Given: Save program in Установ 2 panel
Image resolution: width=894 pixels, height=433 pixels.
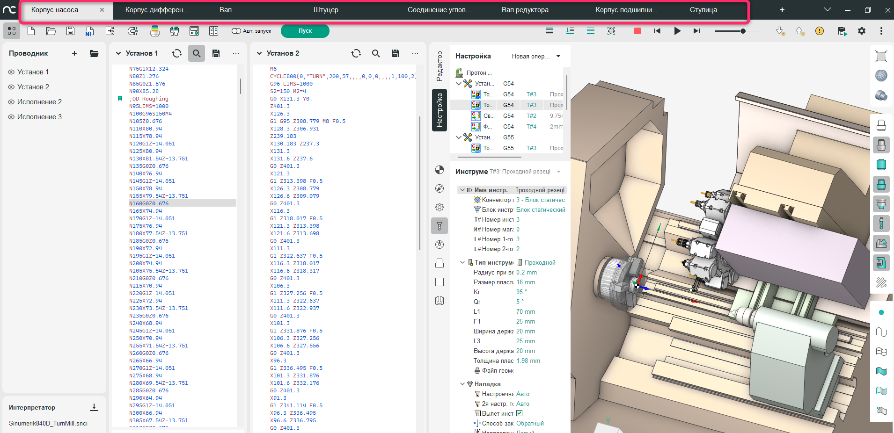Looking at the screenshot, I should pos(395,53).
